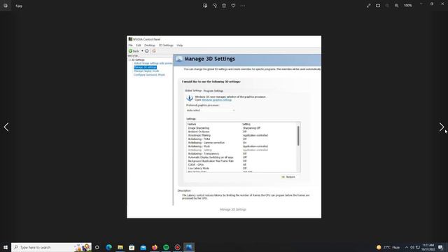The height and width of the screenshot is (252, 448).
Task: Select the CUDA - GPUs row
Action: pyautogui.click(x=242, y=165)
